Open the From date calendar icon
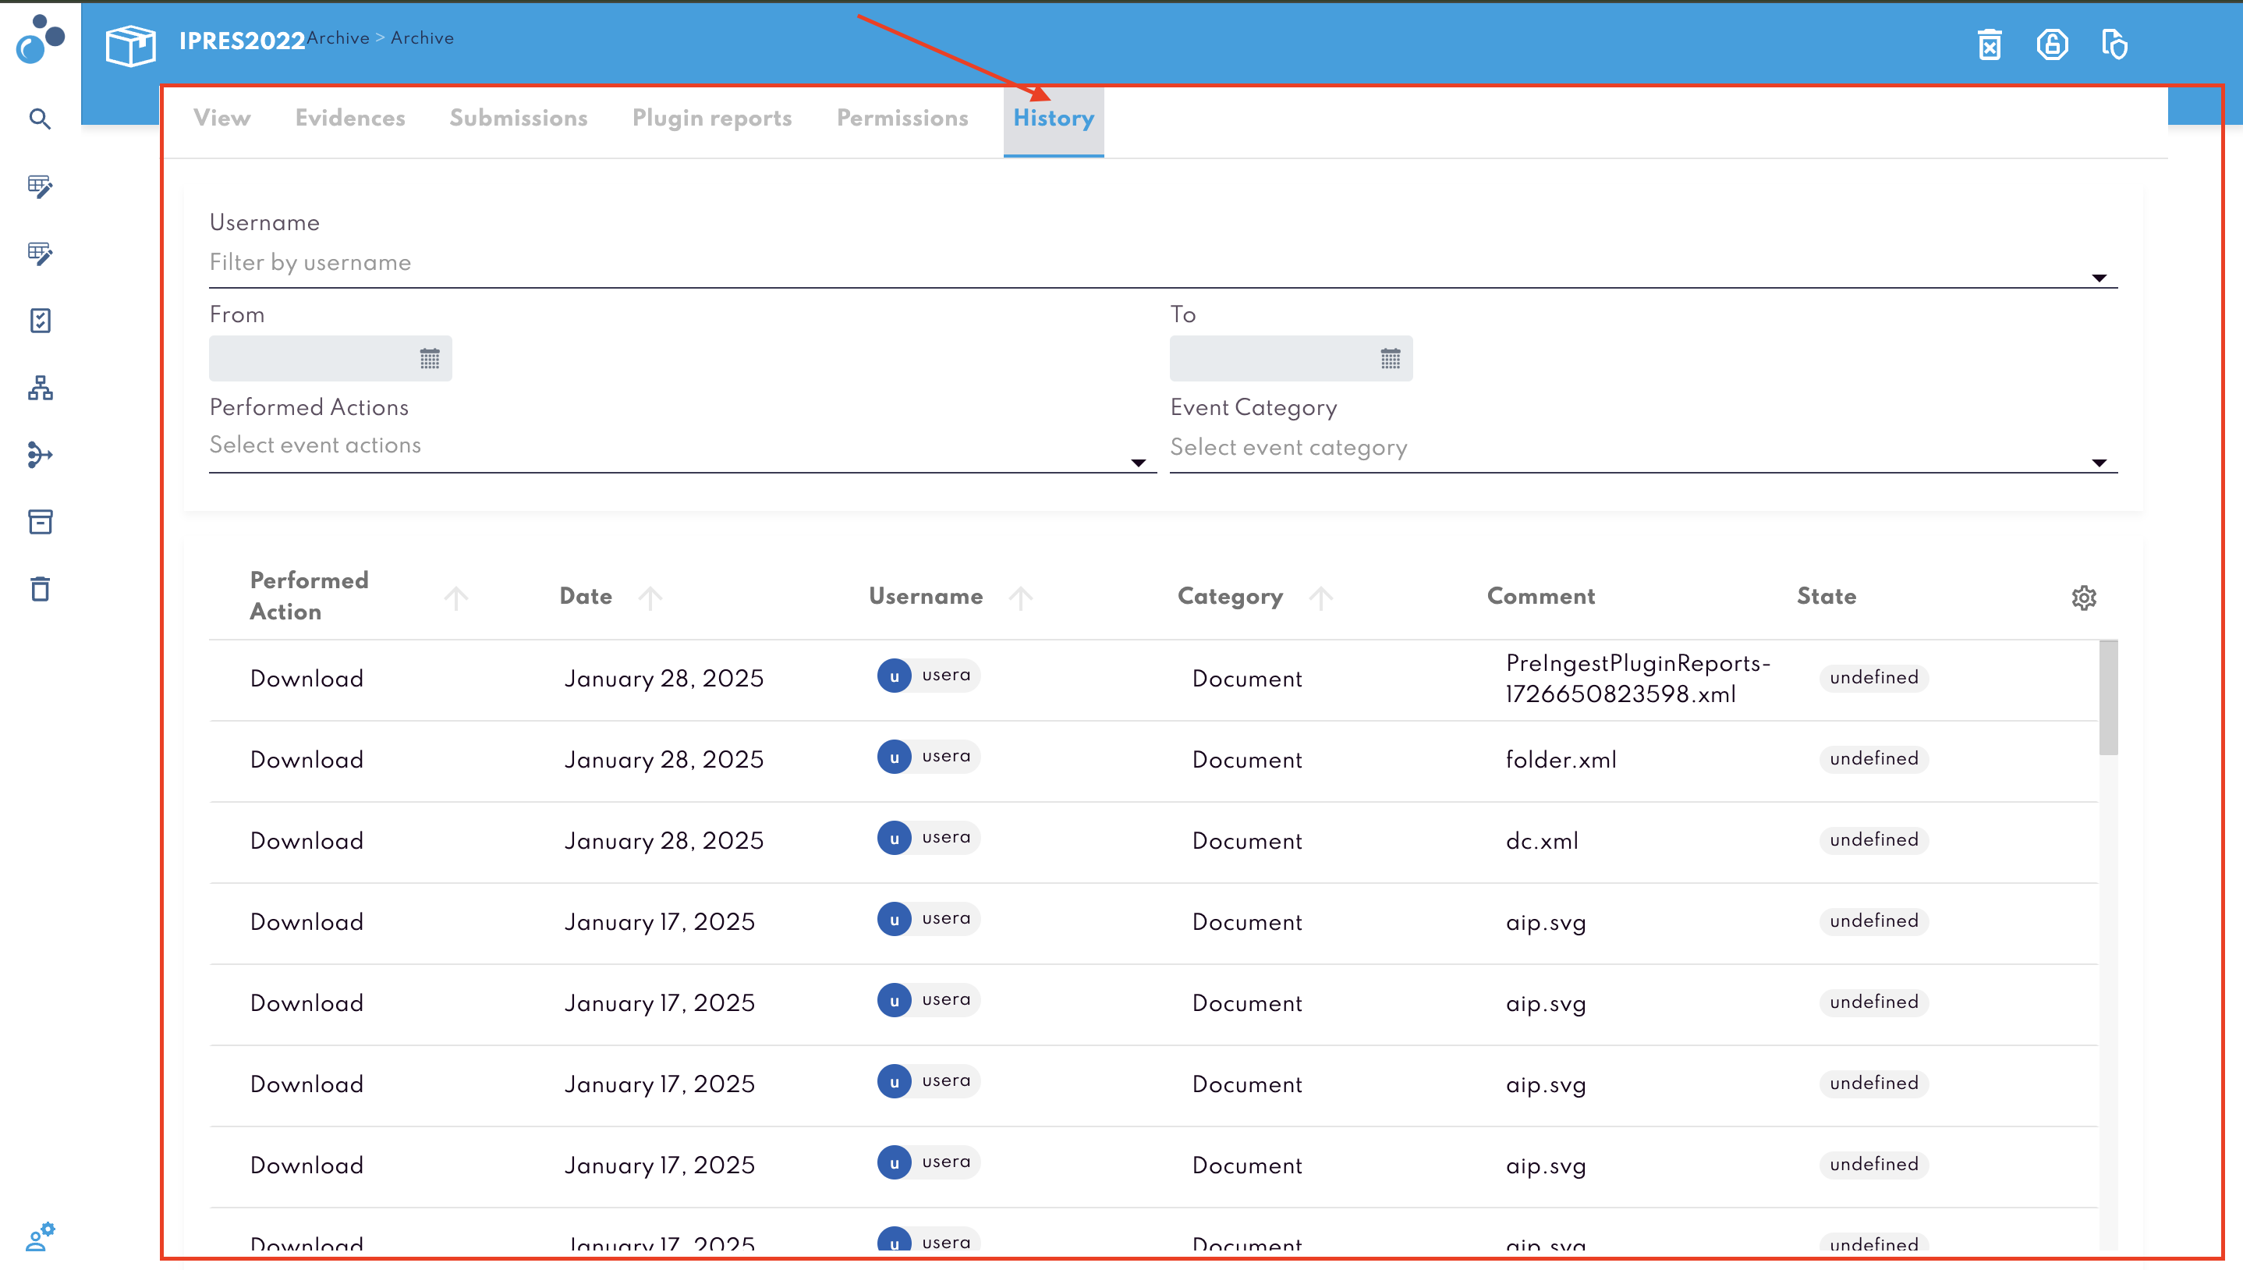Viewport: 2243px width, 1270px height. (x=430, y=359)
